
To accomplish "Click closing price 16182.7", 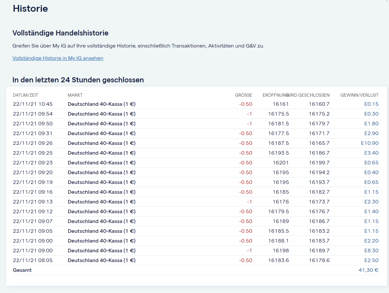I will click(319, 192).
